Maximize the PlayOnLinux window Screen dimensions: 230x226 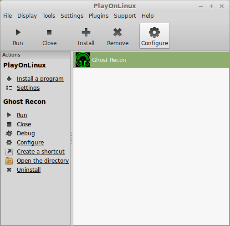(211, 6)
